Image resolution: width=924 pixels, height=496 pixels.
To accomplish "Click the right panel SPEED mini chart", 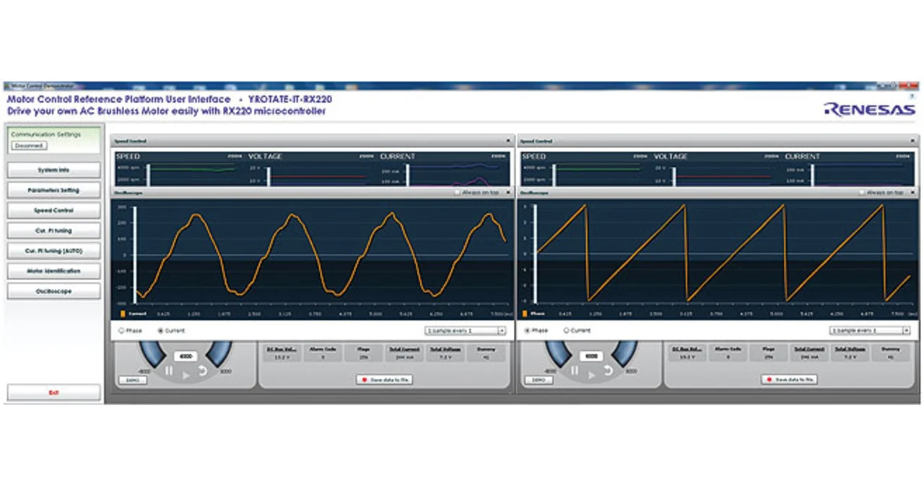I will point(585,170).
